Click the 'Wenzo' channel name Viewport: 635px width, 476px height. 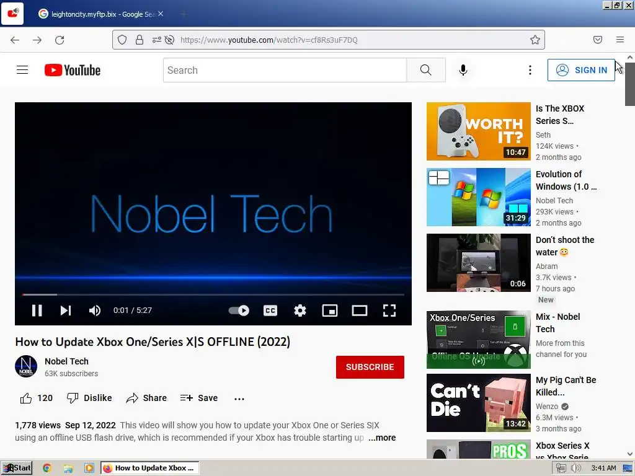(547, 407)
